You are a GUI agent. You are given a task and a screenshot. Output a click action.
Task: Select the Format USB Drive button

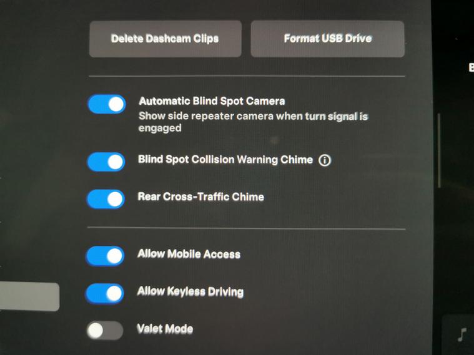coord(328,39)
